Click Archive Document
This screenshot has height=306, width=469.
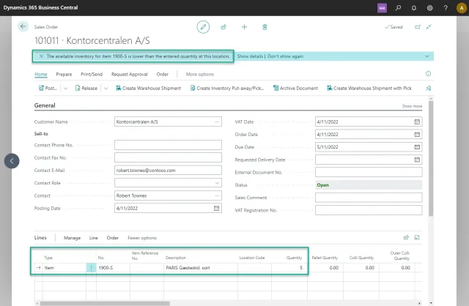click(295, 88)
